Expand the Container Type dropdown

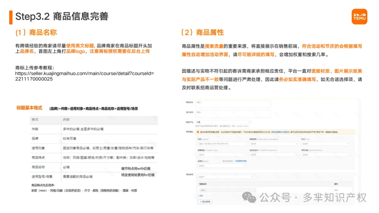pyautogui.click(x=222, y=154)
